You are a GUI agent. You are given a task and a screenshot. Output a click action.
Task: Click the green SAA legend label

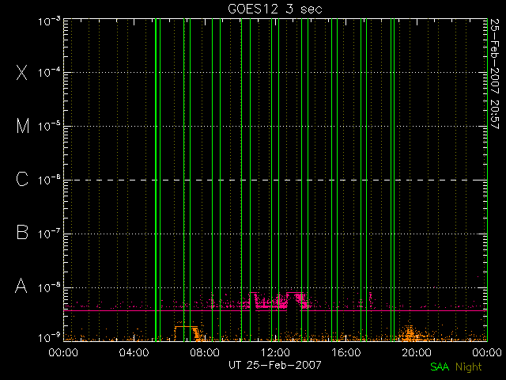pyautogui.click(x=440, y=367)
